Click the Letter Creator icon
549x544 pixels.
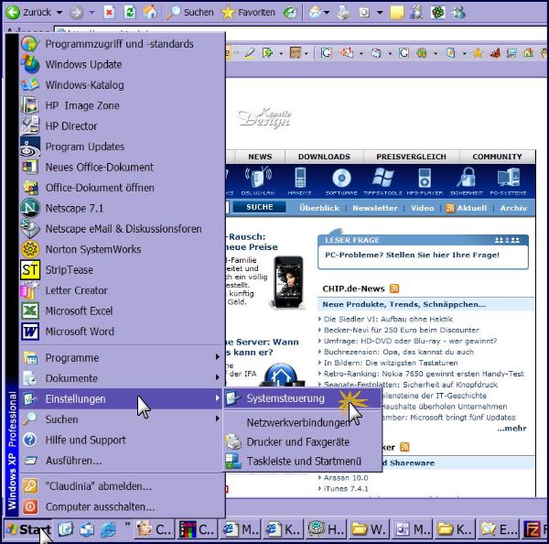tap(30, 290)
